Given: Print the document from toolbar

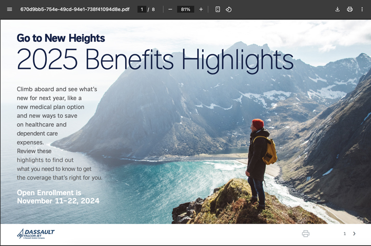Looking at the screenshot, I should (350, 9).
